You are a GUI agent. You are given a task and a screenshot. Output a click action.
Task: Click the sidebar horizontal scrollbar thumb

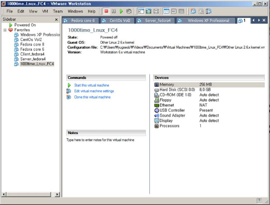29,194
